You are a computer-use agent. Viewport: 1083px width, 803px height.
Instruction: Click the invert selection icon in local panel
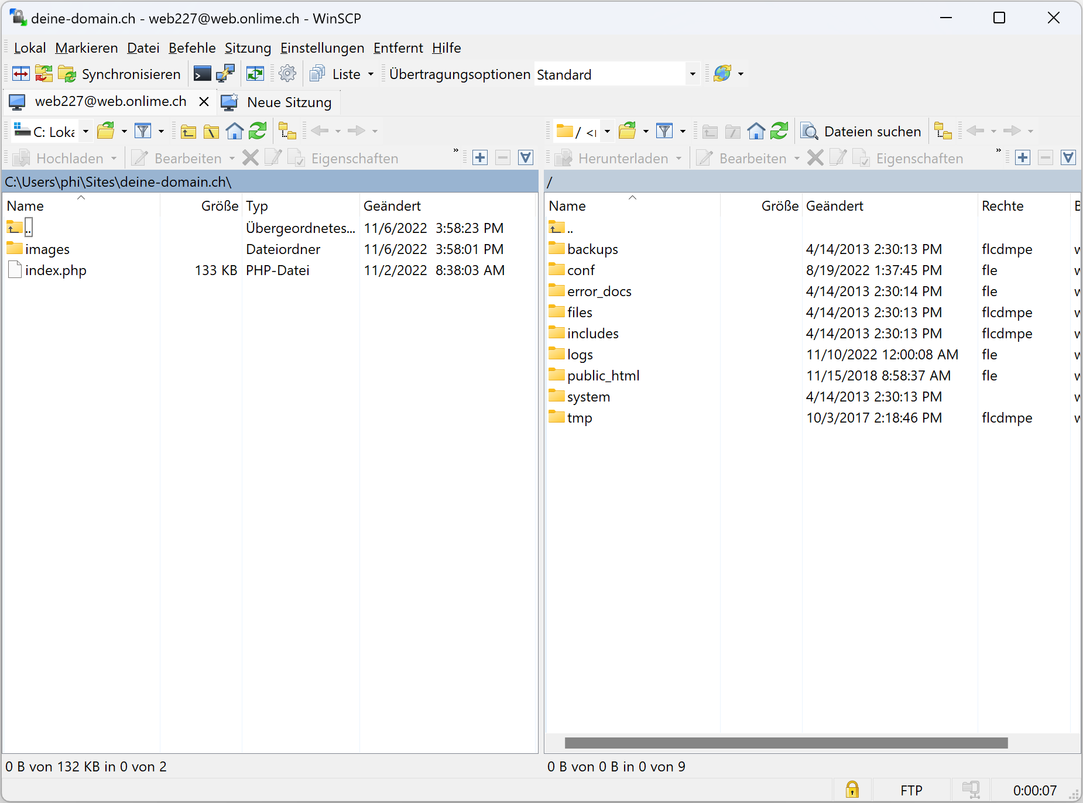click(526, 157)
